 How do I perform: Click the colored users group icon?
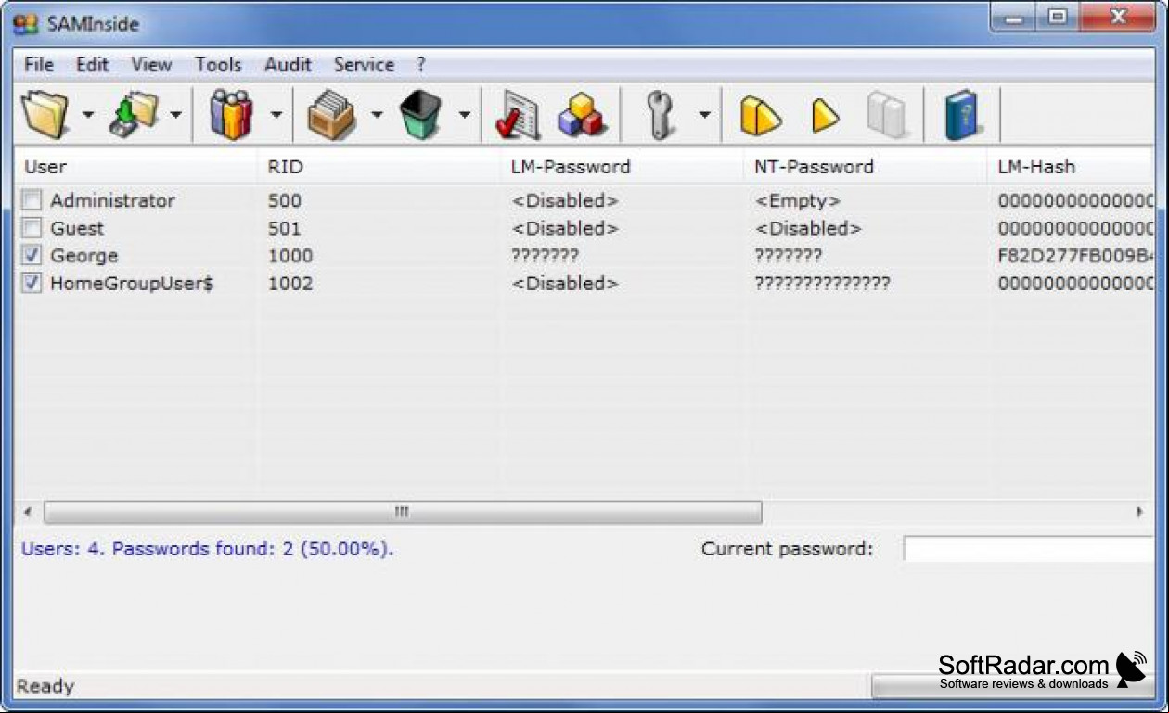coord(232,115)
